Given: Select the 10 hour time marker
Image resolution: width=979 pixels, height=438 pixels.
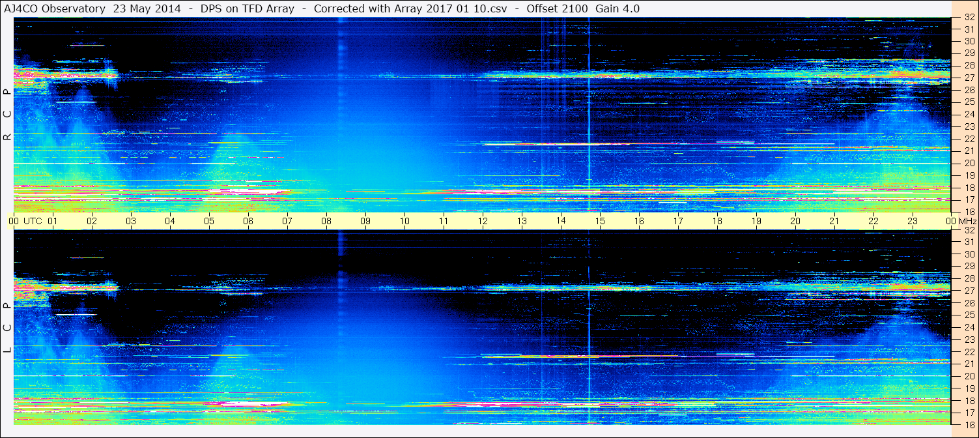Looking at the screenshot, I should click(x=404, y=221).
